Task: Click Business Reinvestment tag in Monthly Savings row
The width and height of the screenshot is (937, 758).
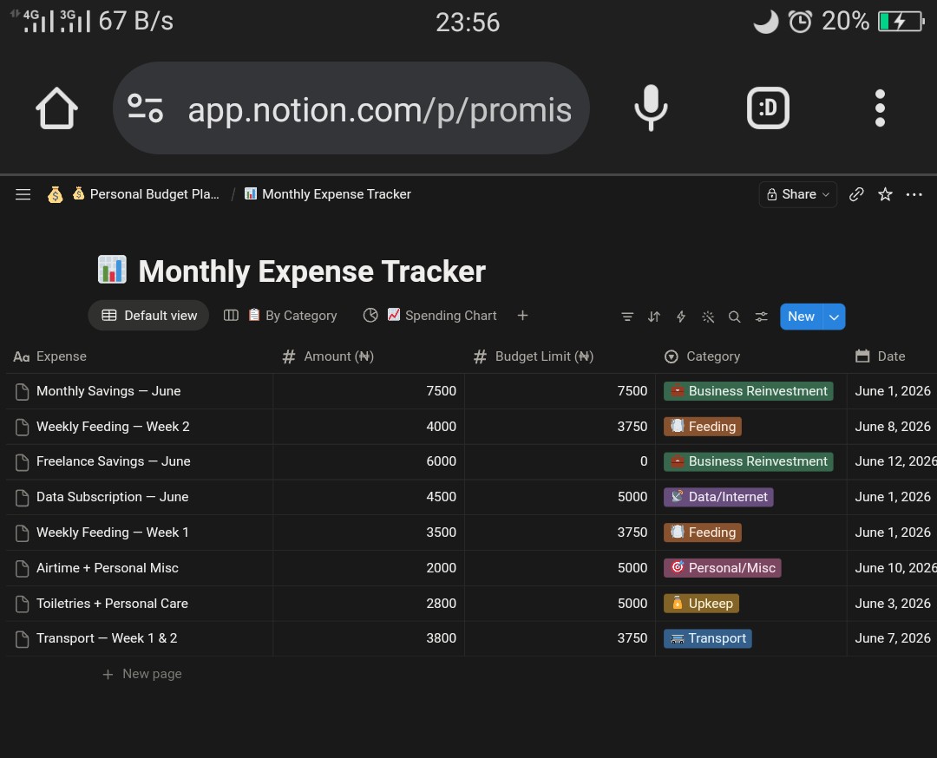Action: pyautogui.click(x=748, y=391)
